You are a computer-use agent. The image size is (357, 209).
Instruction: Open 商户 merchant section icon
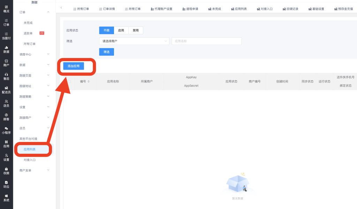click(x=6, y=63)
